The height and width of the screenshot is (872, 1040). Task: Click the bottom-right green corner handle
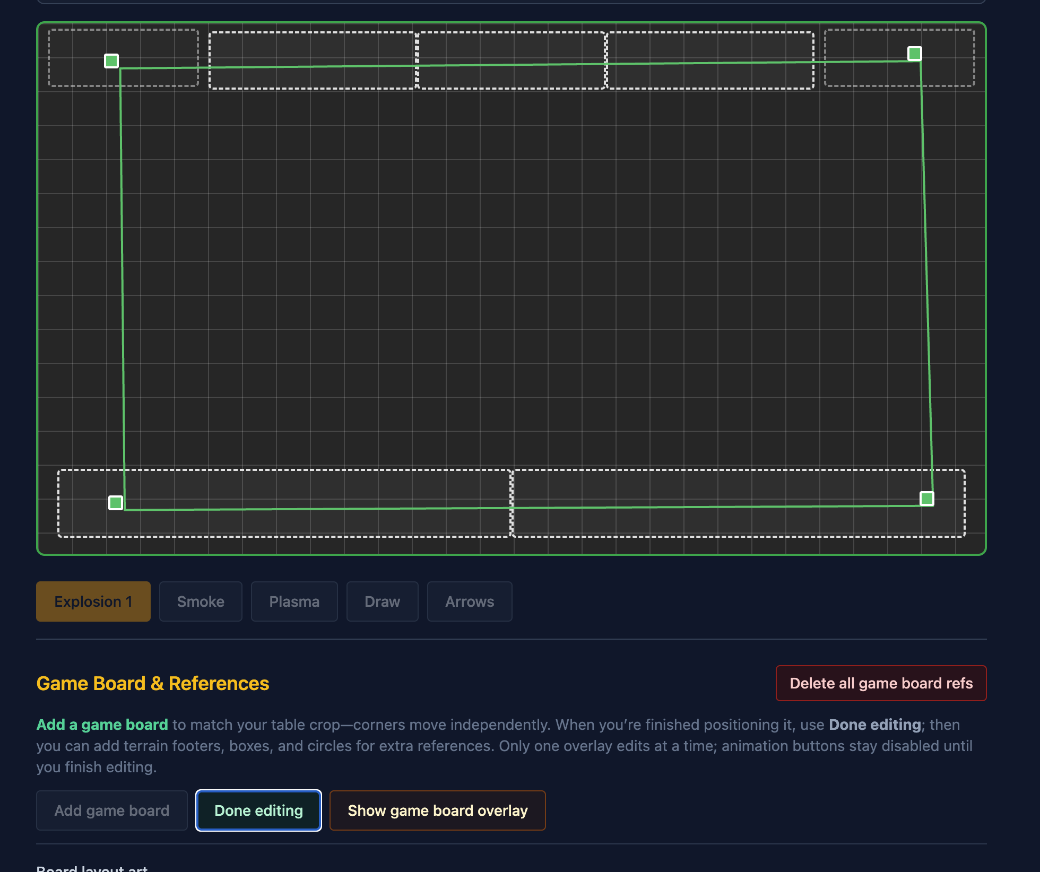[x=927, y=498]
